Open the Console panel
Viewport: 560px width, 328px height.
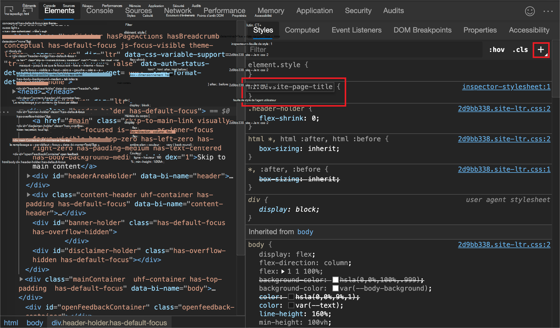(x=100, y=11)
